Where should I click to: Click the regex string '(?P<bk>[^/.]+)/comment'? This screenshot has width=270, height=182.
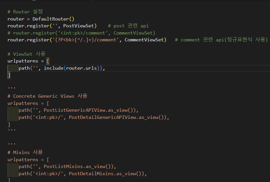point(86,40)
